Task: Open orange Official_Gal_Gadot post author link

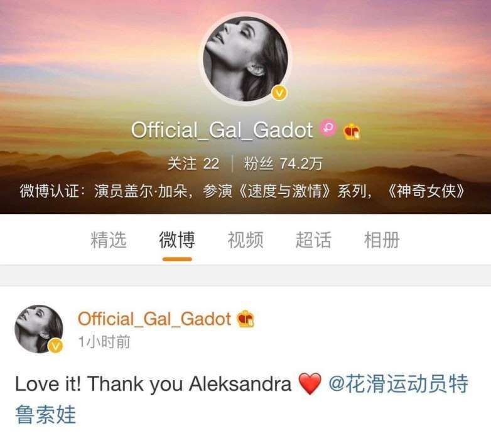Action: point(154,319)
